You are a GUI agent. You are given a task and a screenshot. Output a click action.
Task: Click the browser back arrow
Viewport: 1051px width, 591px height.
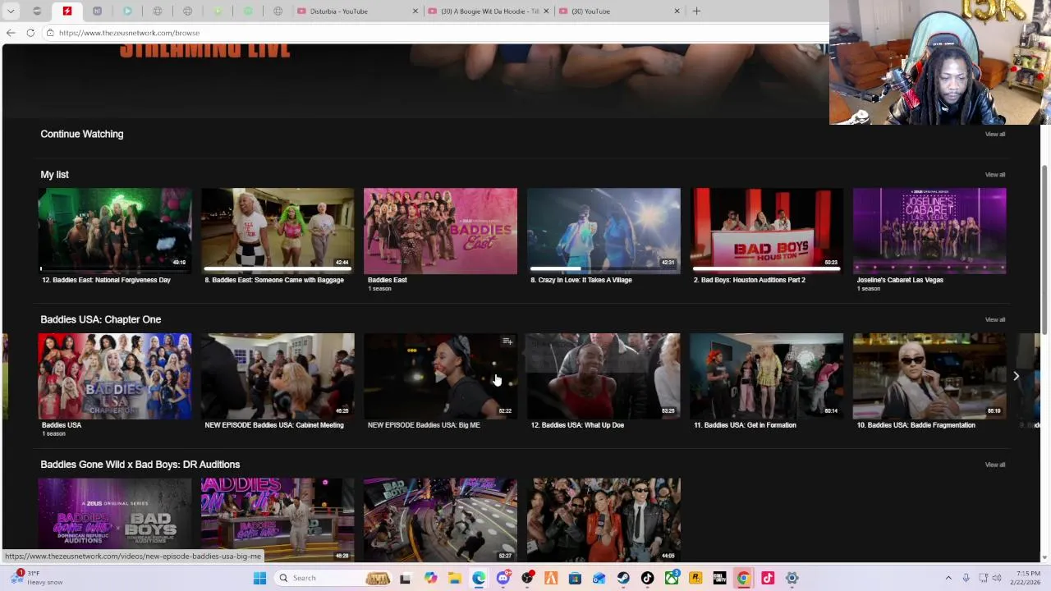pyautogui.click(x=10, y=33)
